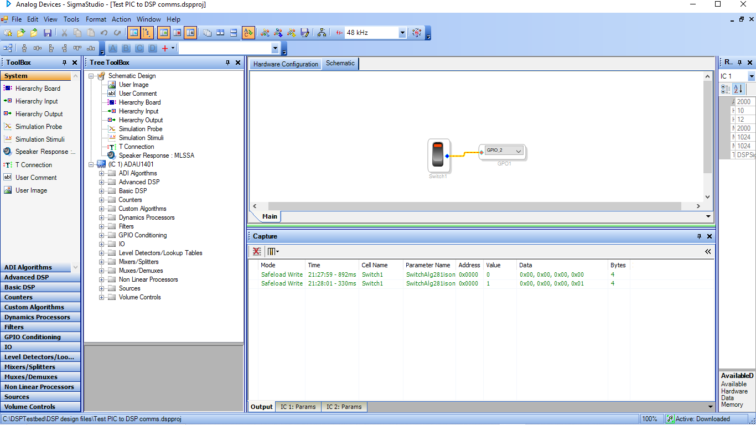756x425 pixels.
Task: Click the A text-arrow toggle icon in toolbar
Action: [x=248, y=33]
